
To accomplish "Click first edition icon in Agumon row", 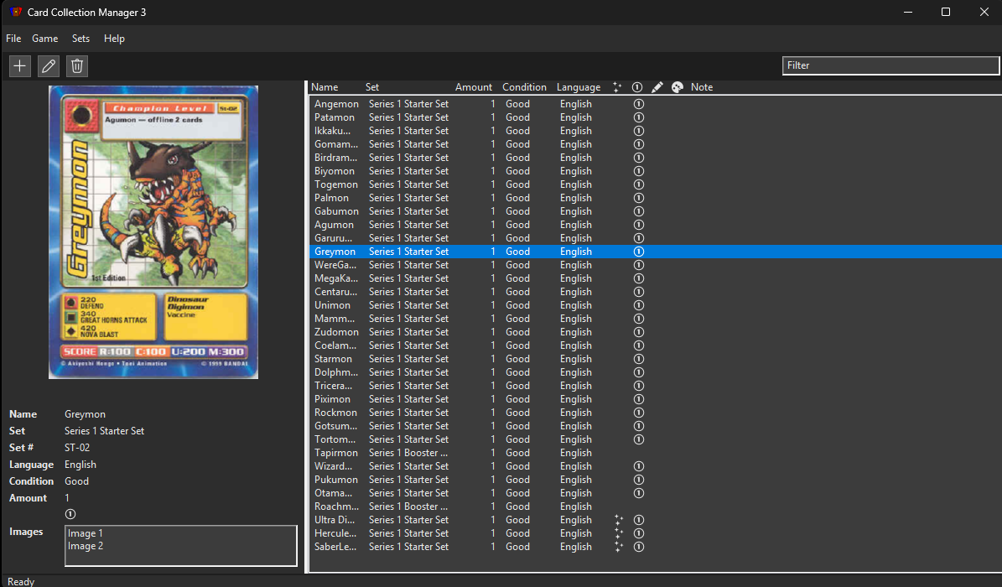I will 638,225.
